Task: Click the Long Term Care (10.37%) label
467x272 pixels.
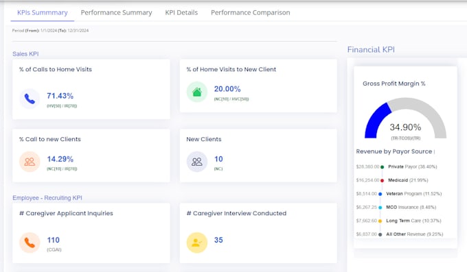Action: click(x=413, y=221)
